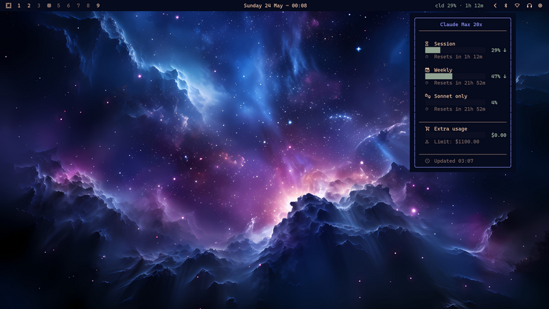Select the active workspace square indicator
The image size is (549, 309).
[49, 5]
